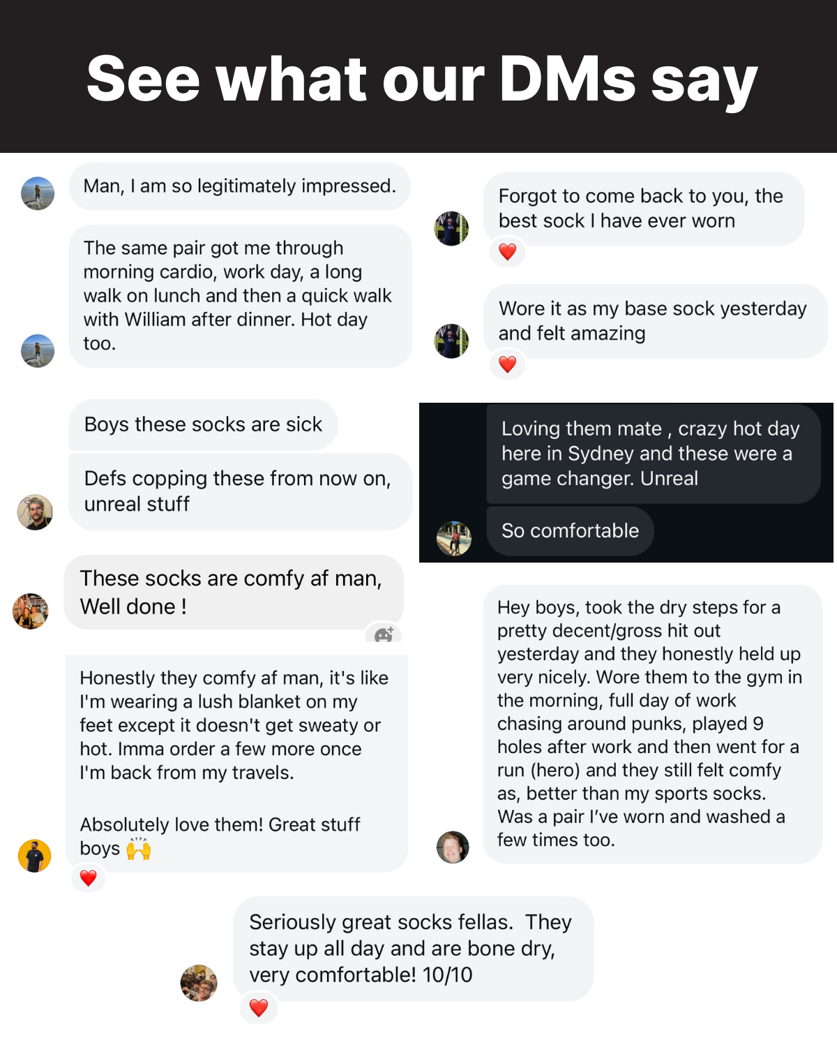Click avatar beside "Man, I am so legitimately impressed"
This screenshot has width=837, height=1047.
38,193
